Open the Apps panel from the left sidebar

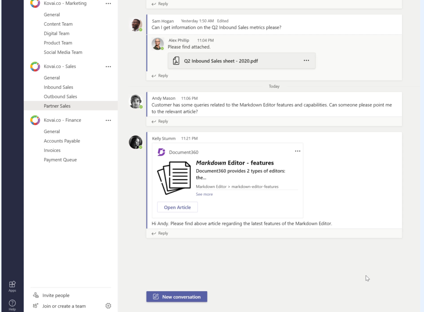click(x=12, y=285)
